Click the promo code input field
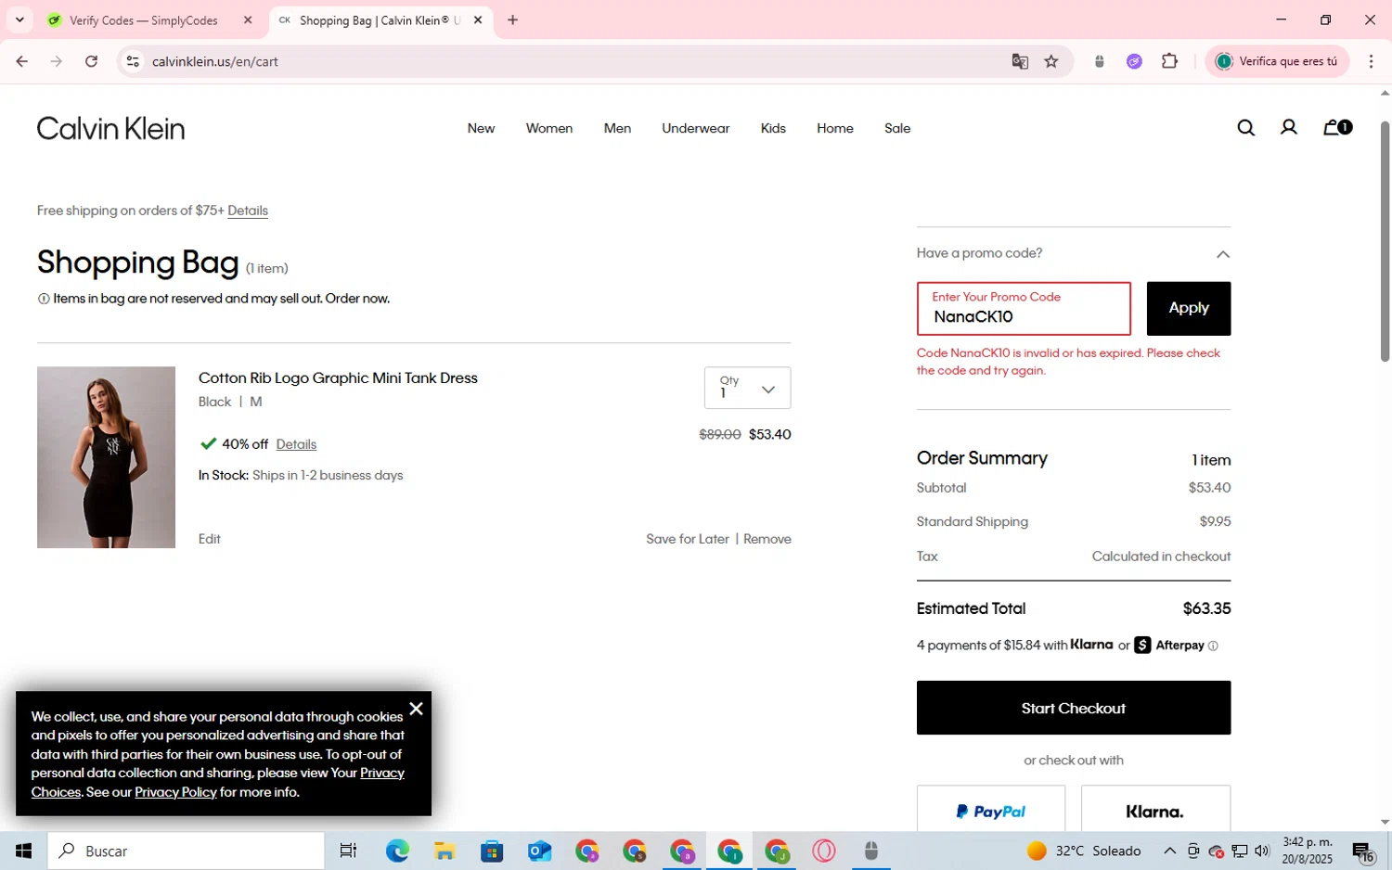Screen dimensions: 1392x870 1024,309
